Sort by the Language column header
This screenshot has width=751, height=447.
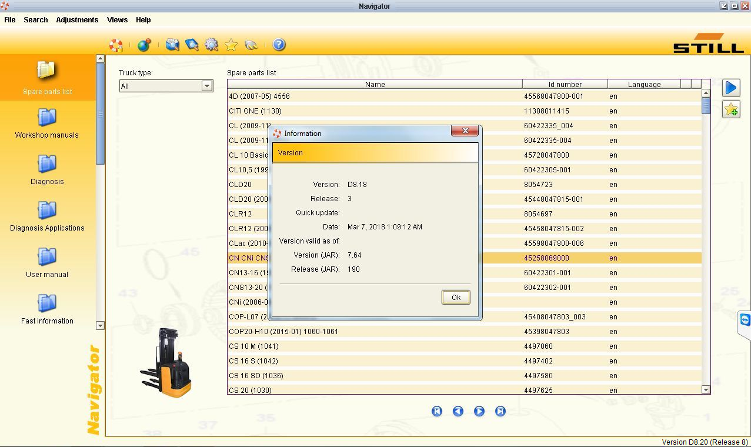coord(644,84)
